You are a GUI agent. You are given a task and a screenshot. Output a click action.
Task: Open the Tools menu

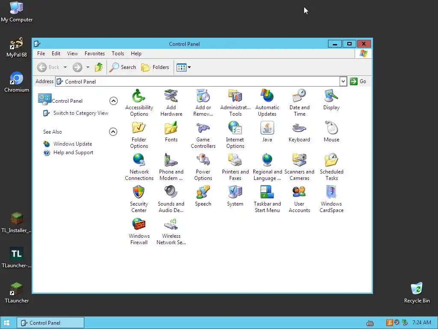coord(118,54)
